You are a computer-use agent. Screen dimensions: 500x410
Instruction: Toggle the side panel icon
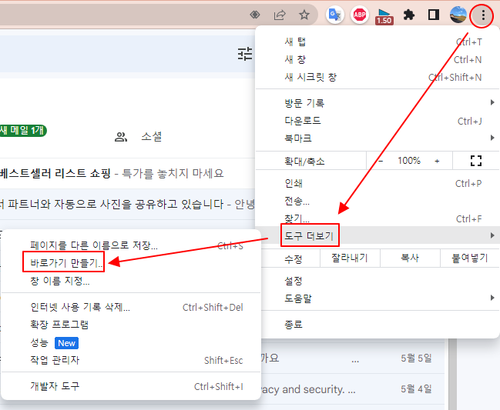pyautogui.click(x=433, y=15)
